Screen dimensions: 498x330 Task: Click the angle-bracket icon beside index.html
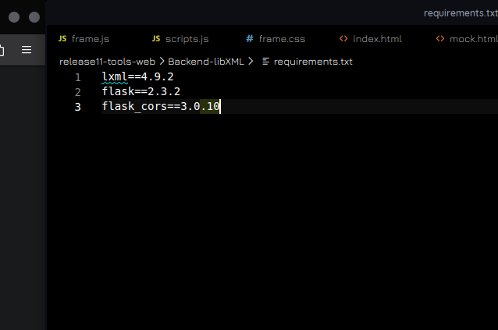pyautogui.click(x=343, y=38)
